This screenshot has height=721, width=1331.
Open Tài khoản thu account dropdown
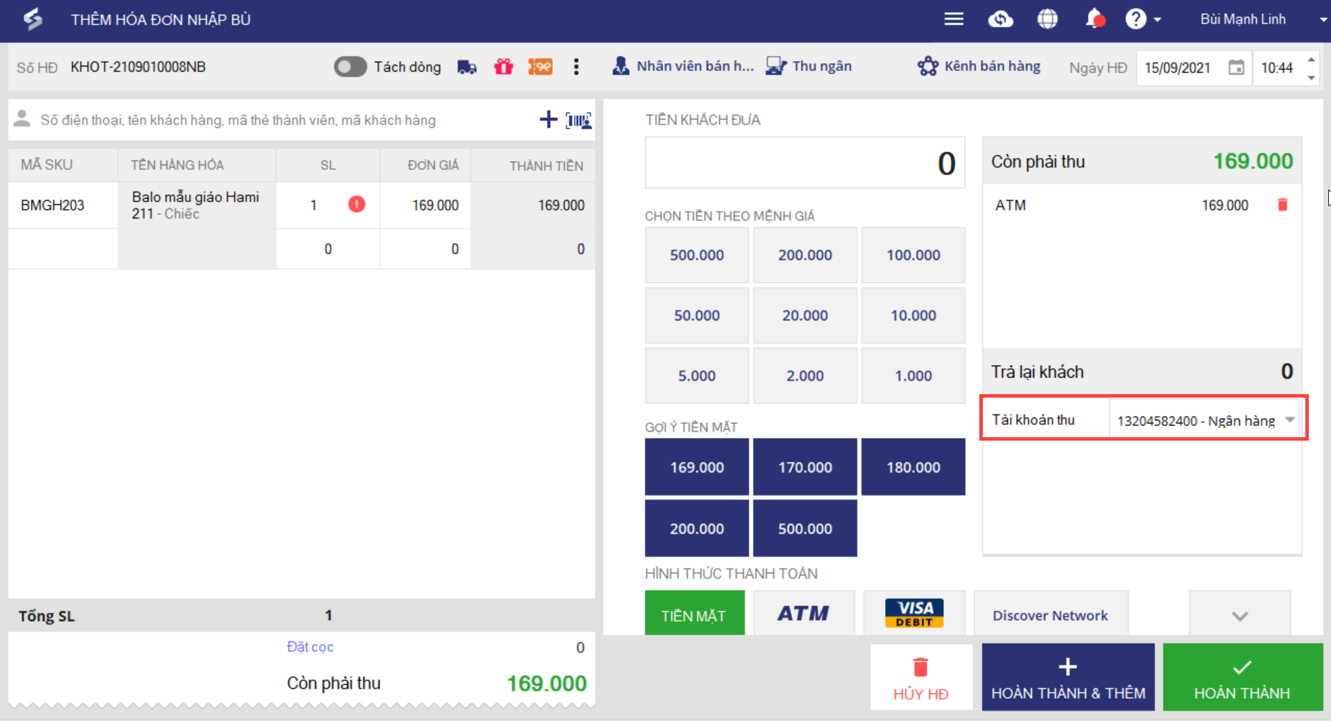click(1204, 420)
